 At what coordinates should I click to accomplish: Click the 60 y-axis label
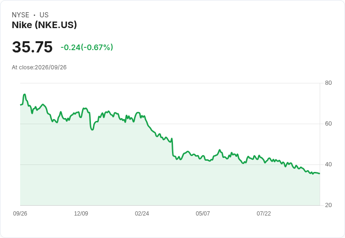(x=328, y=124)
